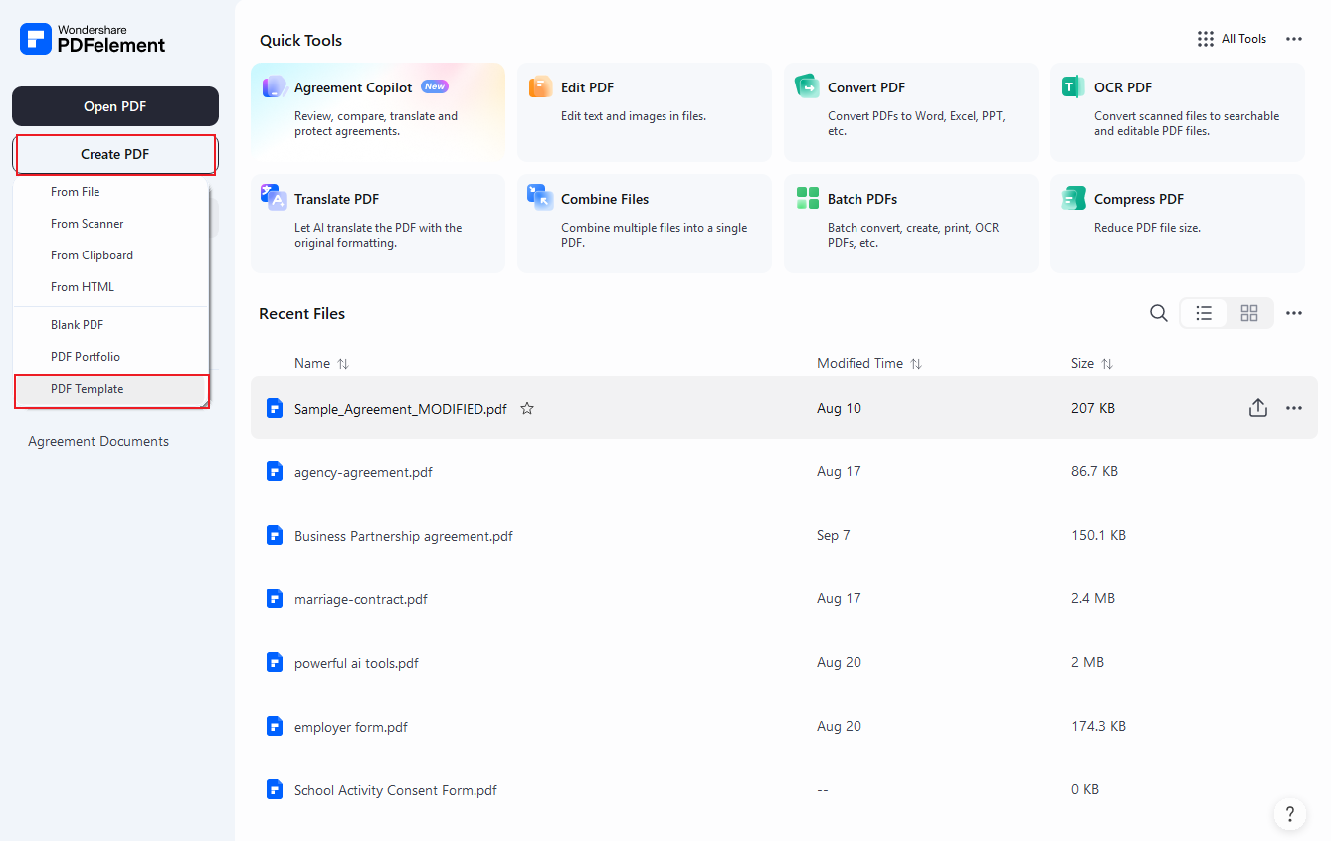Click the Open PDF button
Screen dimensions: 1331x841
click(x=115, y=106)
